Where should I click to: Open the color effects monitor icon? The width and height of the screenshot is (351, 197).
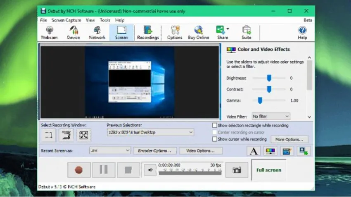point(270,151)
